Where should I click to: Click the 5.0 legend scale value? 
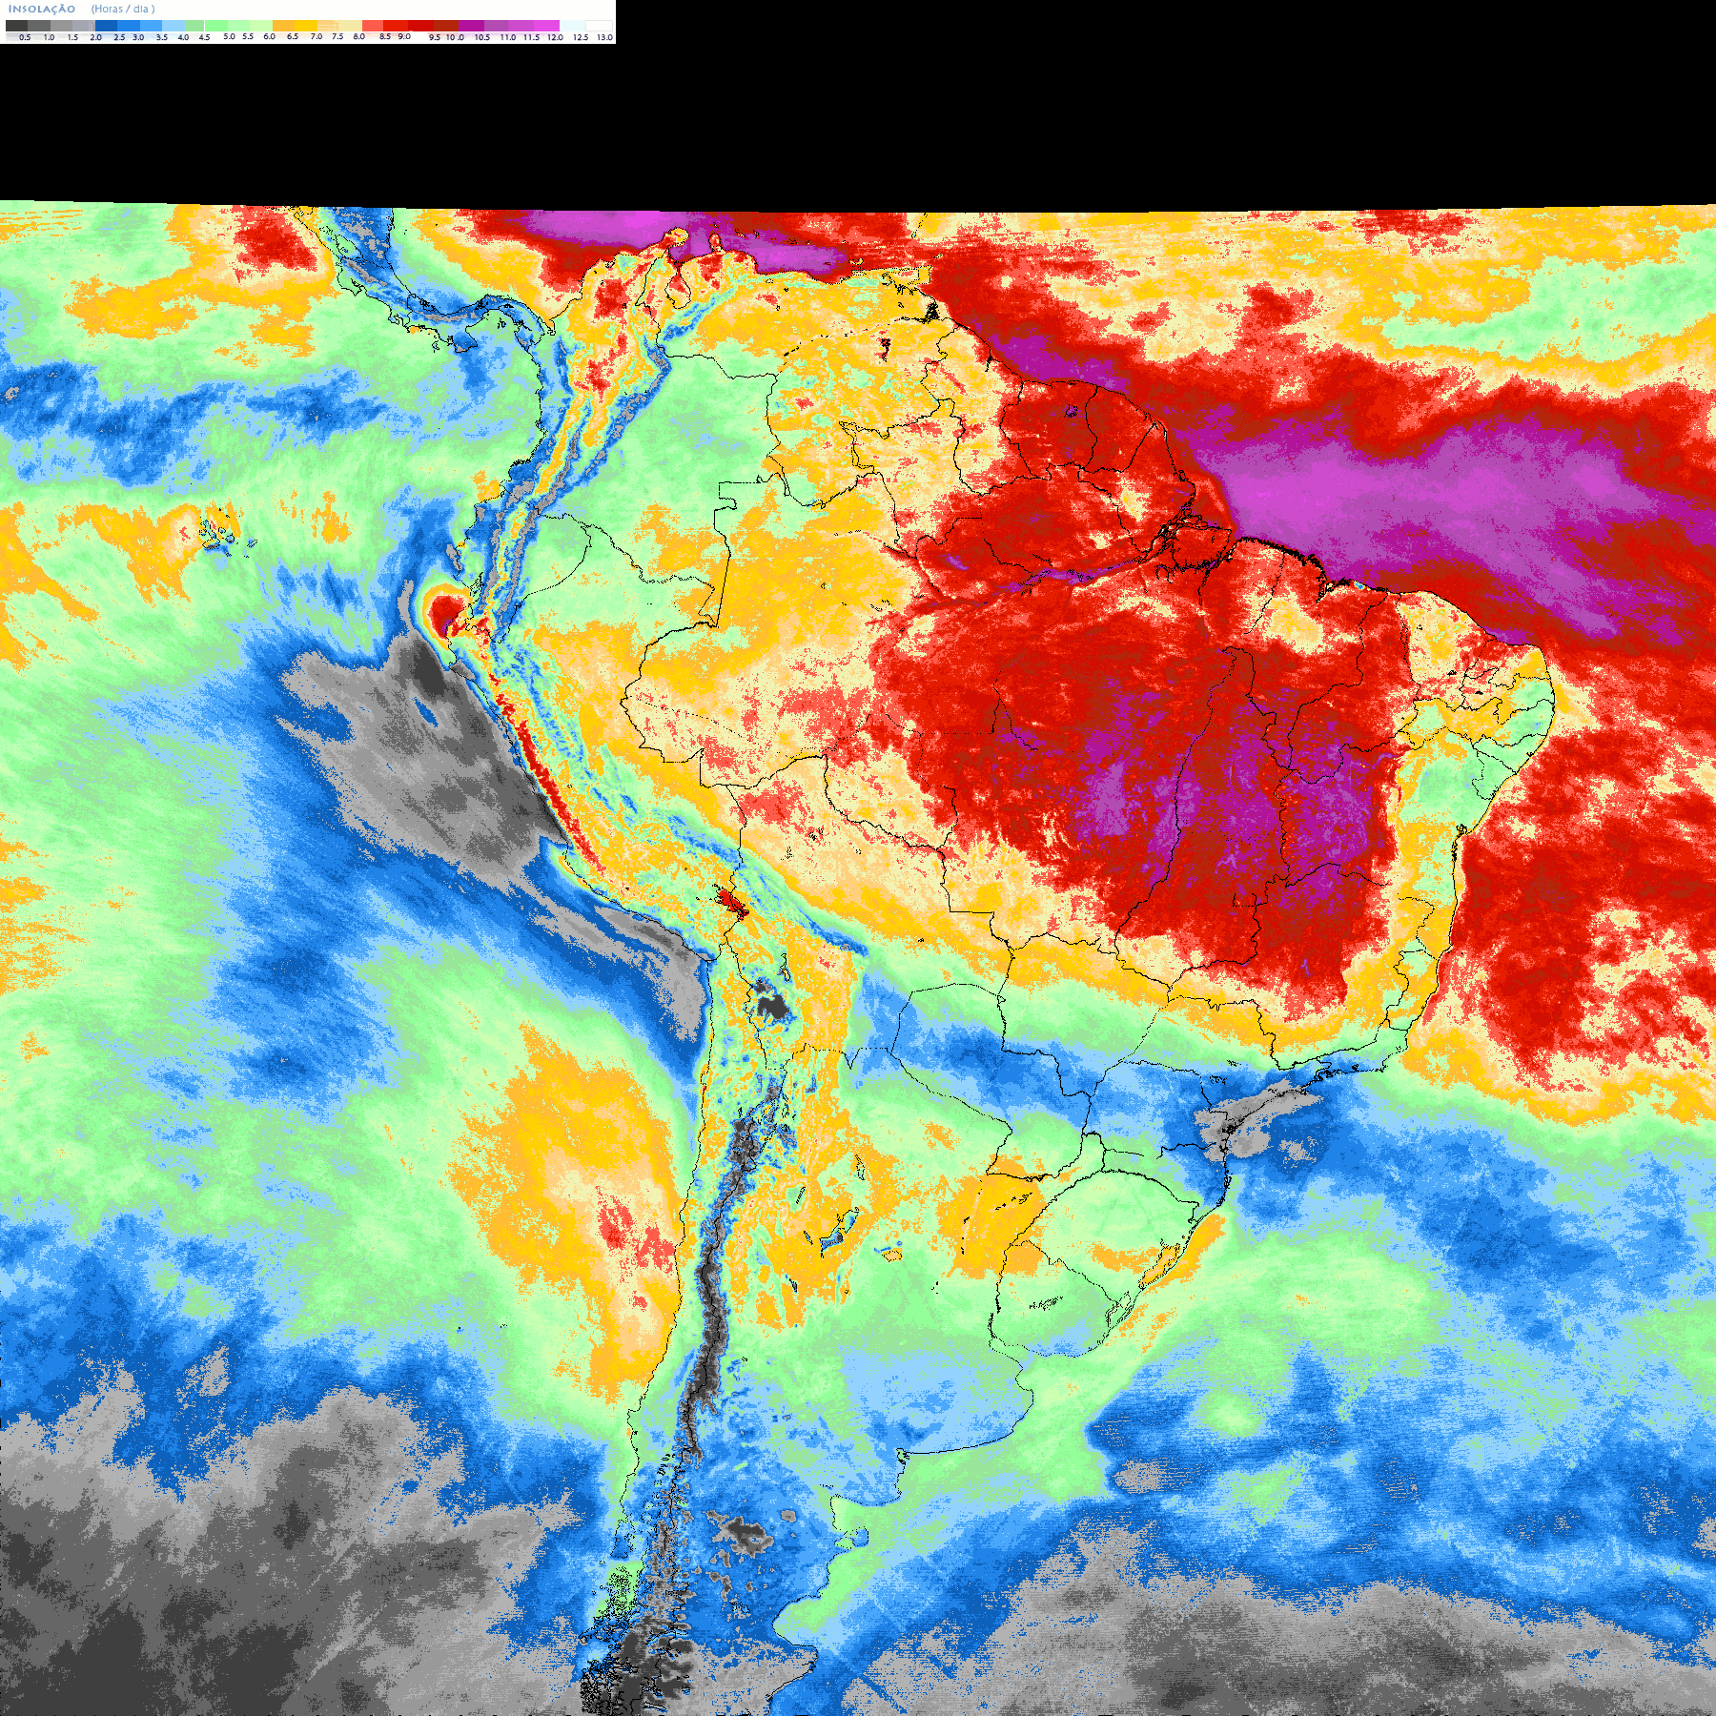(229, 36)
